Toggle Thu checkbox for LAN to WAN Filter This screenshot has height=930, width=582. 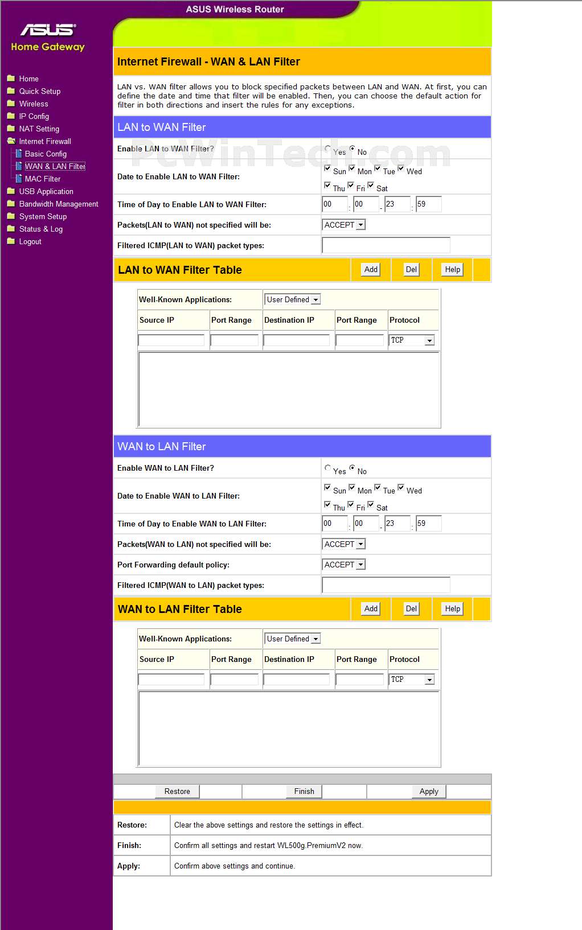(x=327, y=186)
